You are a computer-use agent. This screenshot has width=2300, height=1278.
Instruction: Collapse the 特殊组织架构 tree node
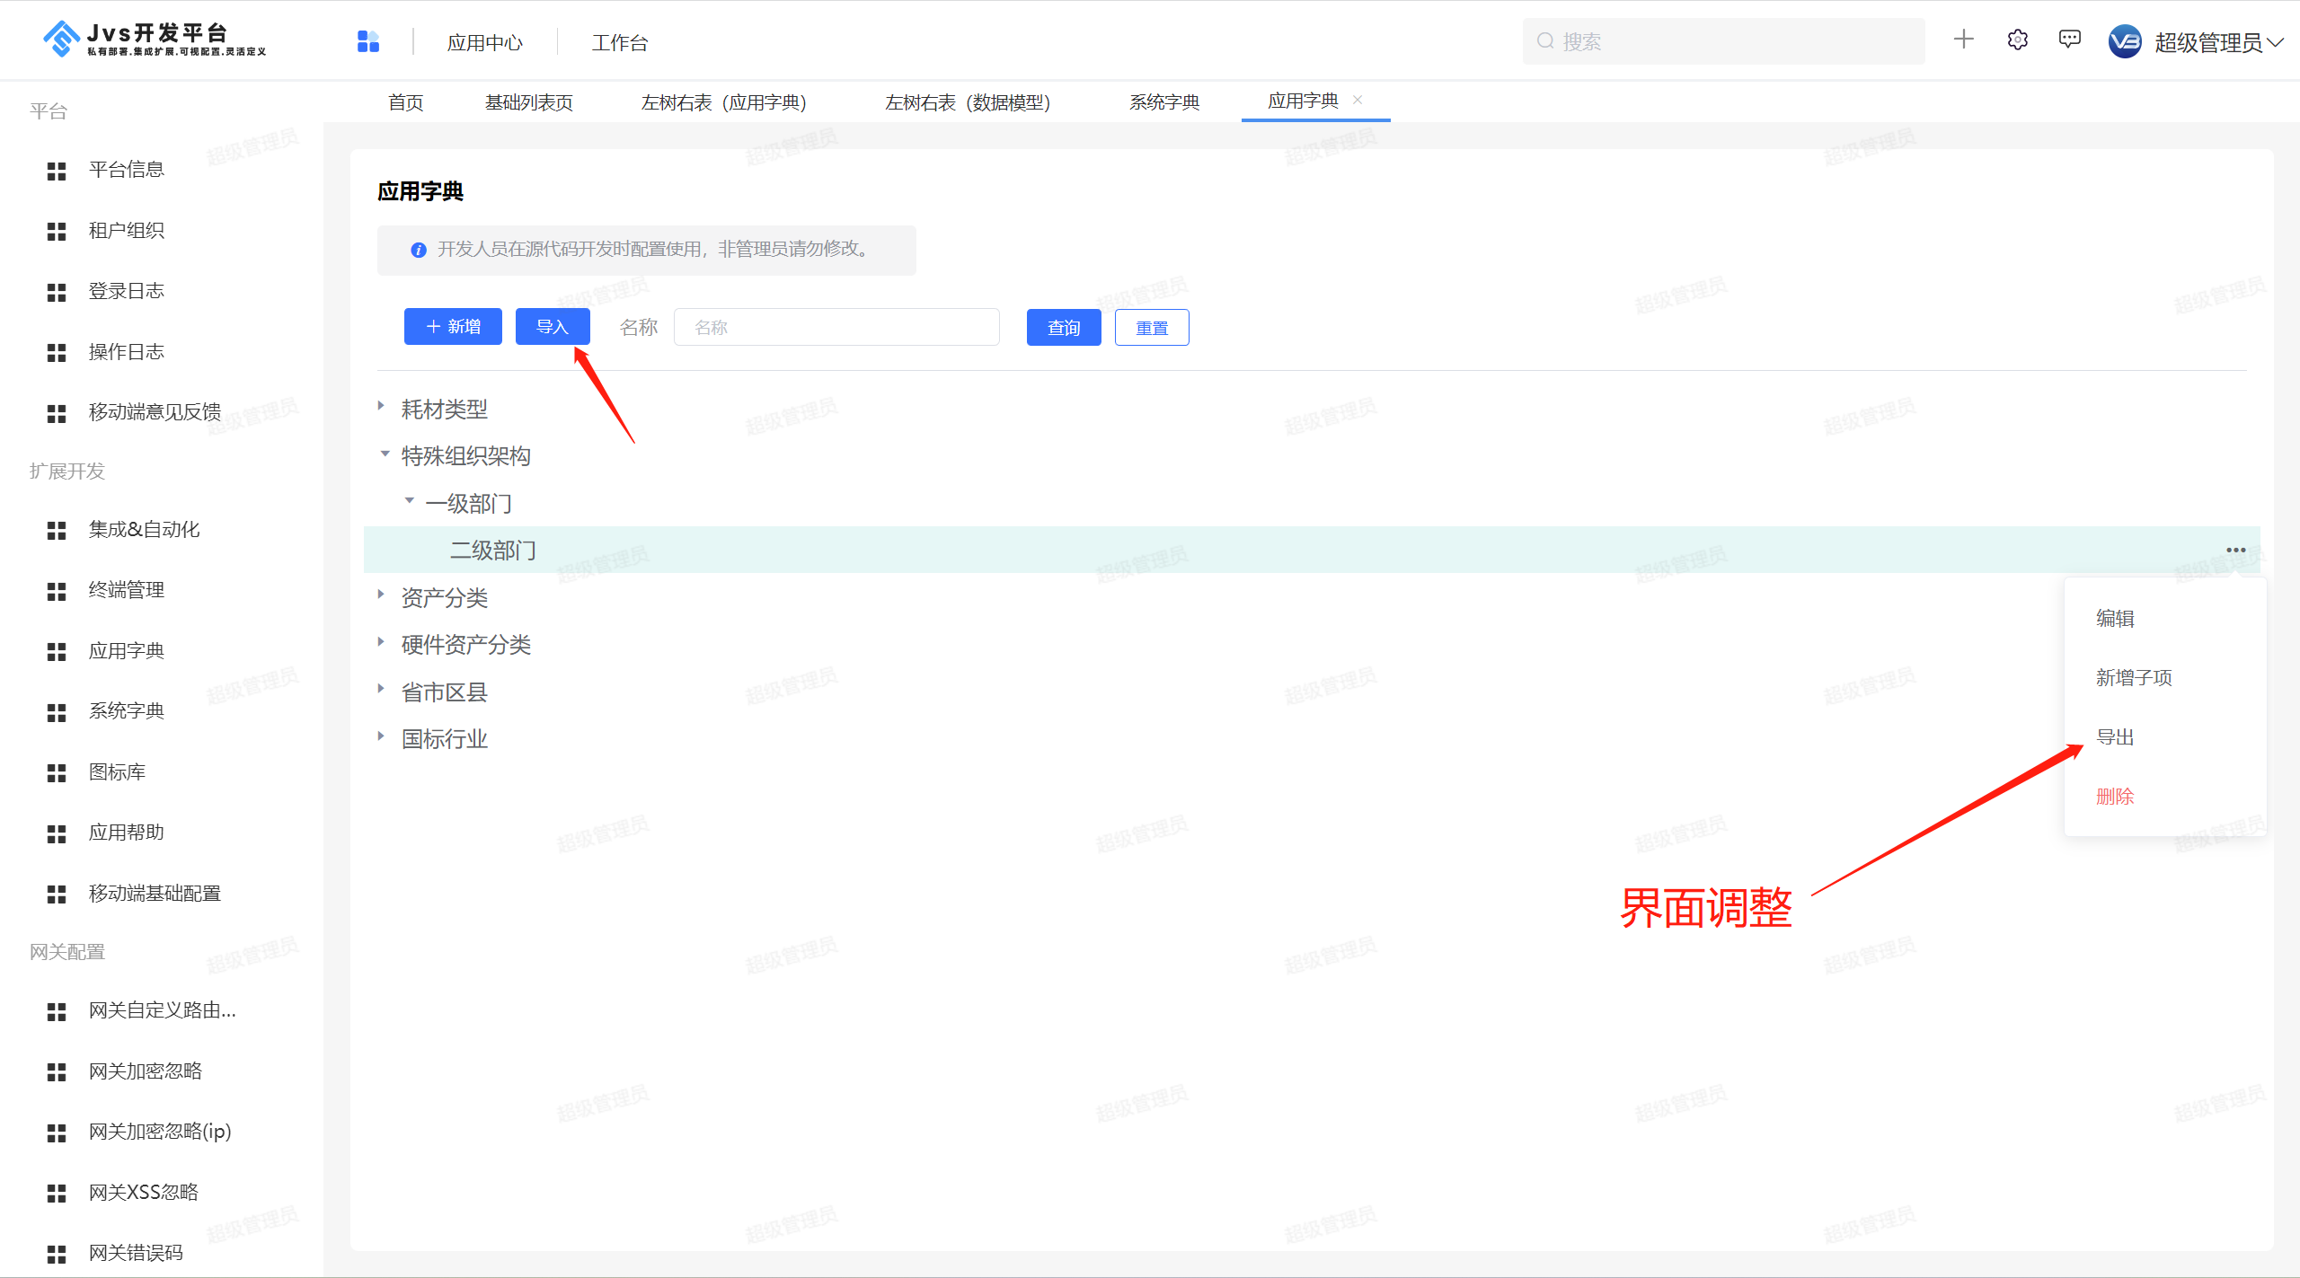[x=385, y=454]
